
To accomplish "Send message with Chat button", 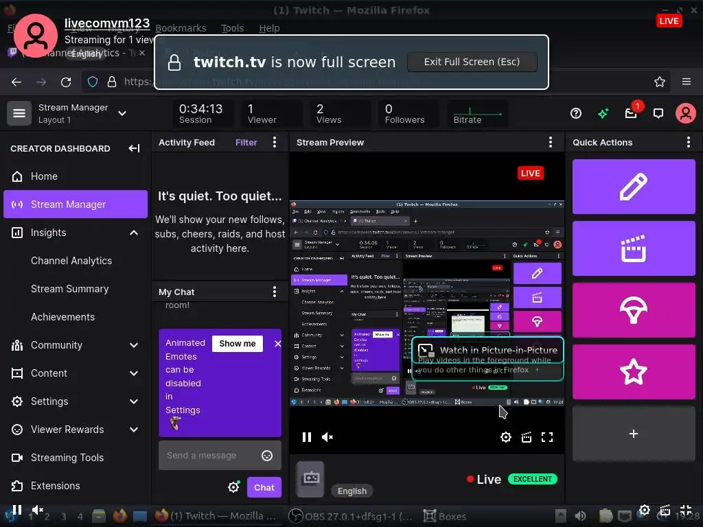I will pos(264,488).
